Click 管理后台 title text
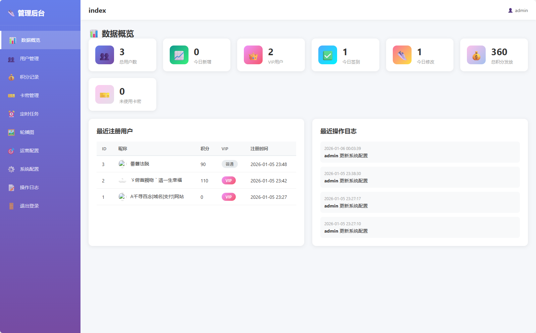The height and width of the screenshot is (333, 536). [x=31, y=13]
